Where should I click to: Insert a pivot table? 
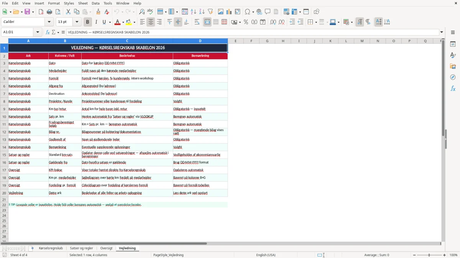click(238, 12)
